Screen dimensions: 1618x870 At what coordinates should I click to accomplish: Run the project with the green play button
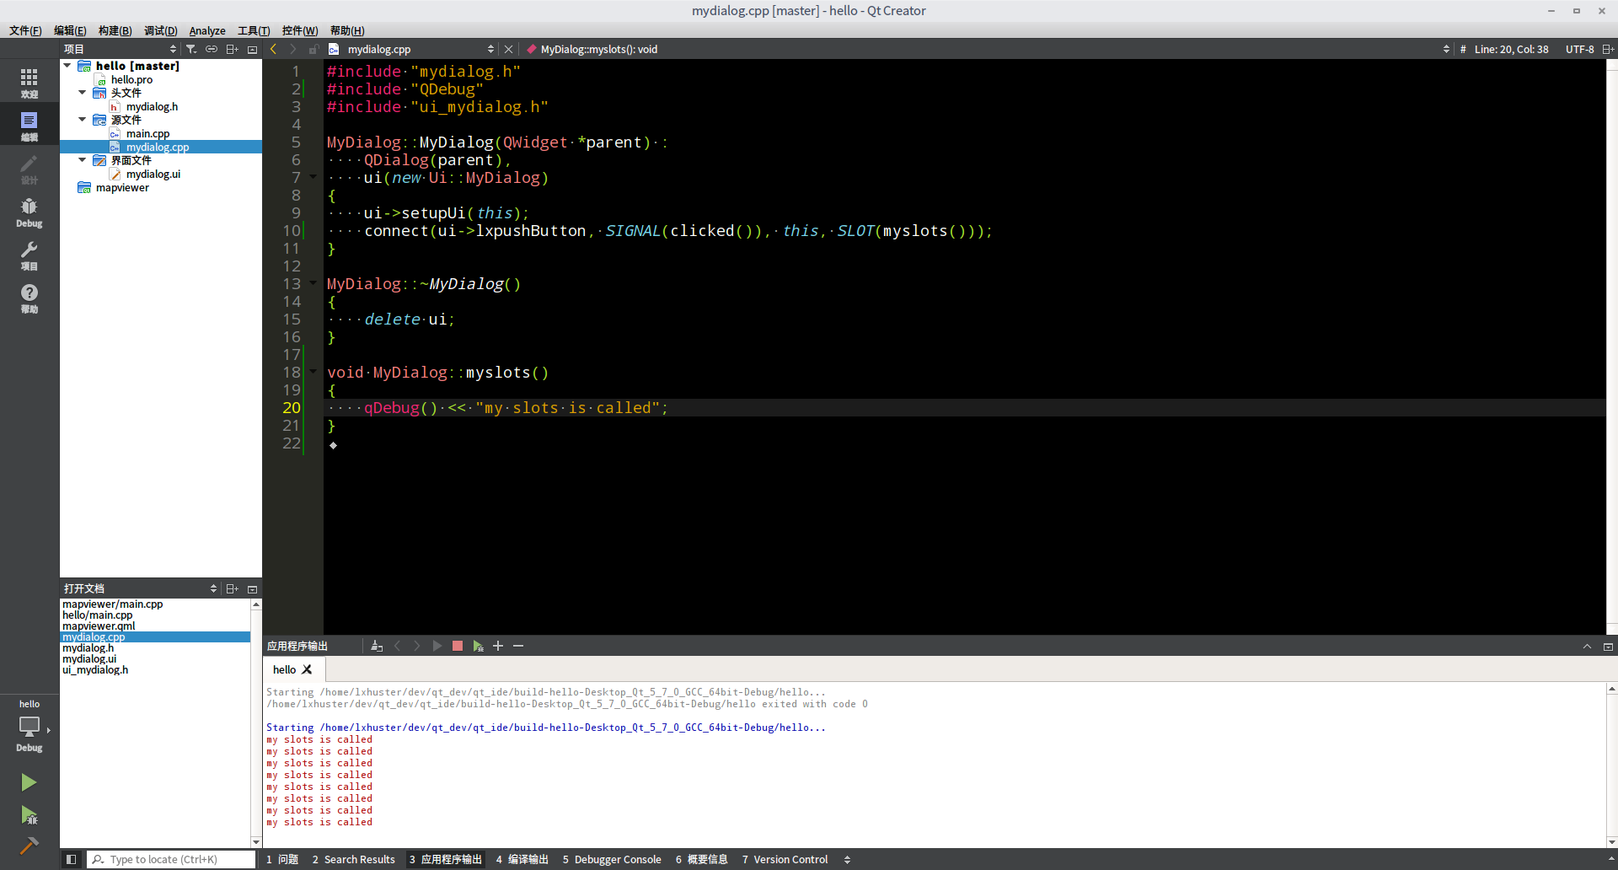click(x=29, y=782)
